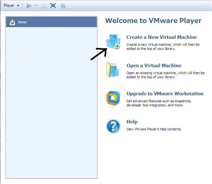Screen dimensions: 212x184
Task: Click the Power On play button
Action: pyautogui.click(x=29, y=6)
